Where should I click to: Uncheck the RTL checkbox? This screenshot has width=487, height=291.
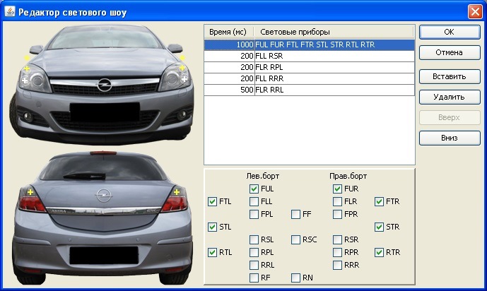[212, 252]
